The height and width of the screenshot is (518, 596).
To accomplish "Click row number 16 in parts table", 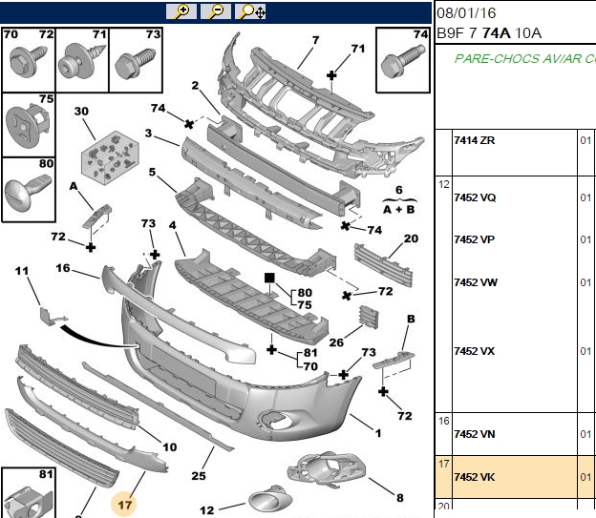I will pyautogui.click(x=443, y=421).
